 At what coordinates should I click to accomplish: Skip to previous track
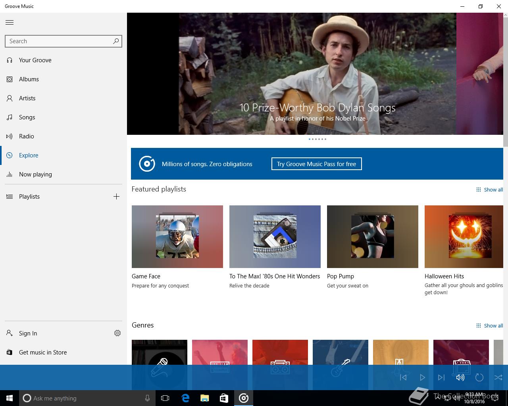click(x=403, y=377)
